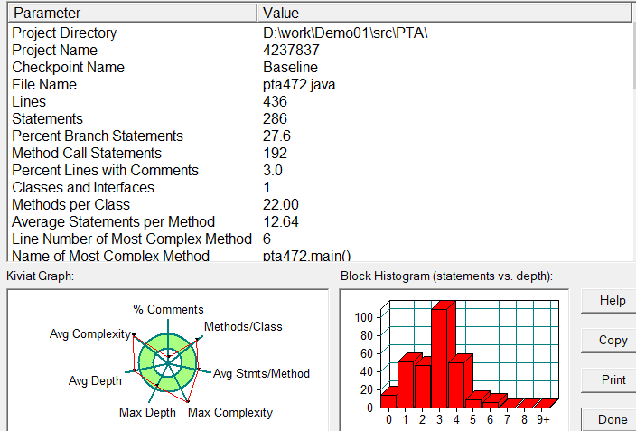
Task: Click the Percent Branch Statements value 27.6
Action: click(x=276, y=136)
